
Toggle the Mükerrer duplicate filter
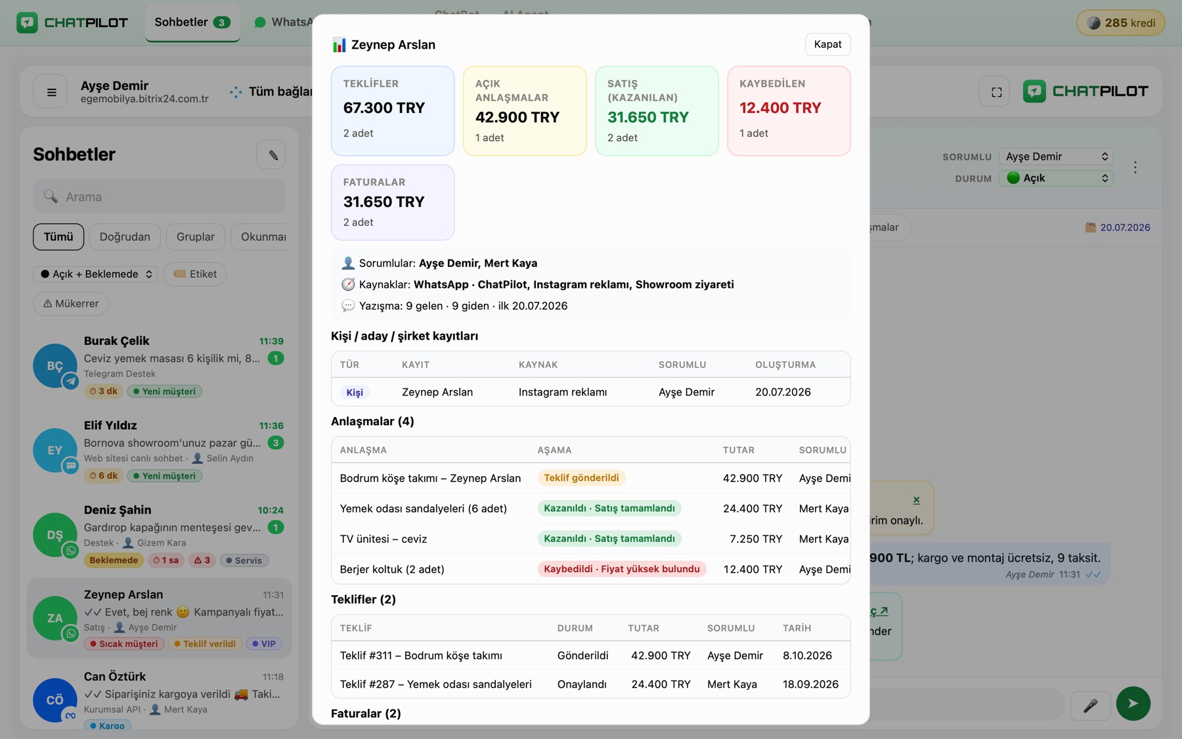[70, 303]
